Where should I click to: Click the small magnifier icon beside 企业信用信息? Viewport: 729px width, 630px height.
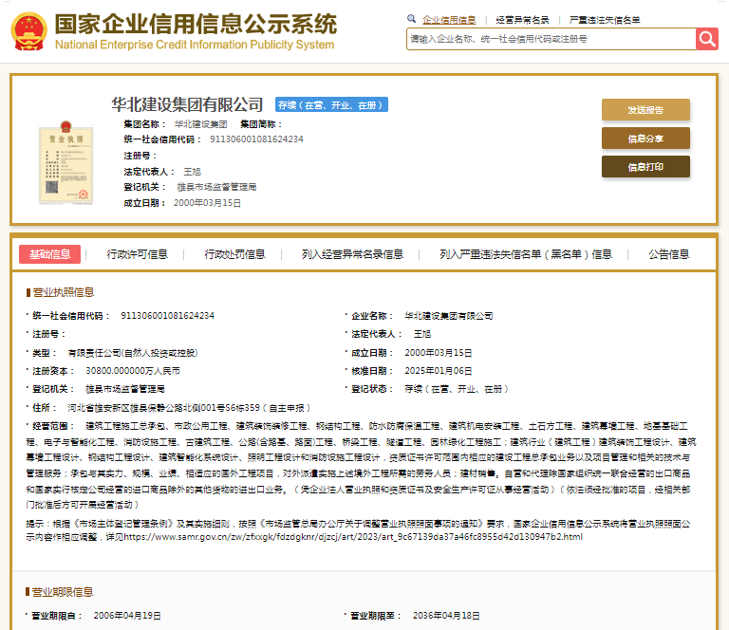pos(411,19)
